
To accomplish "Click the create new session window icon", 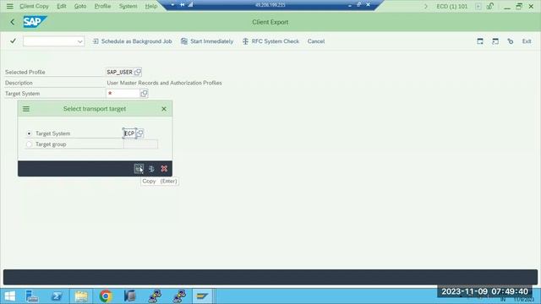I will point(480,41).
